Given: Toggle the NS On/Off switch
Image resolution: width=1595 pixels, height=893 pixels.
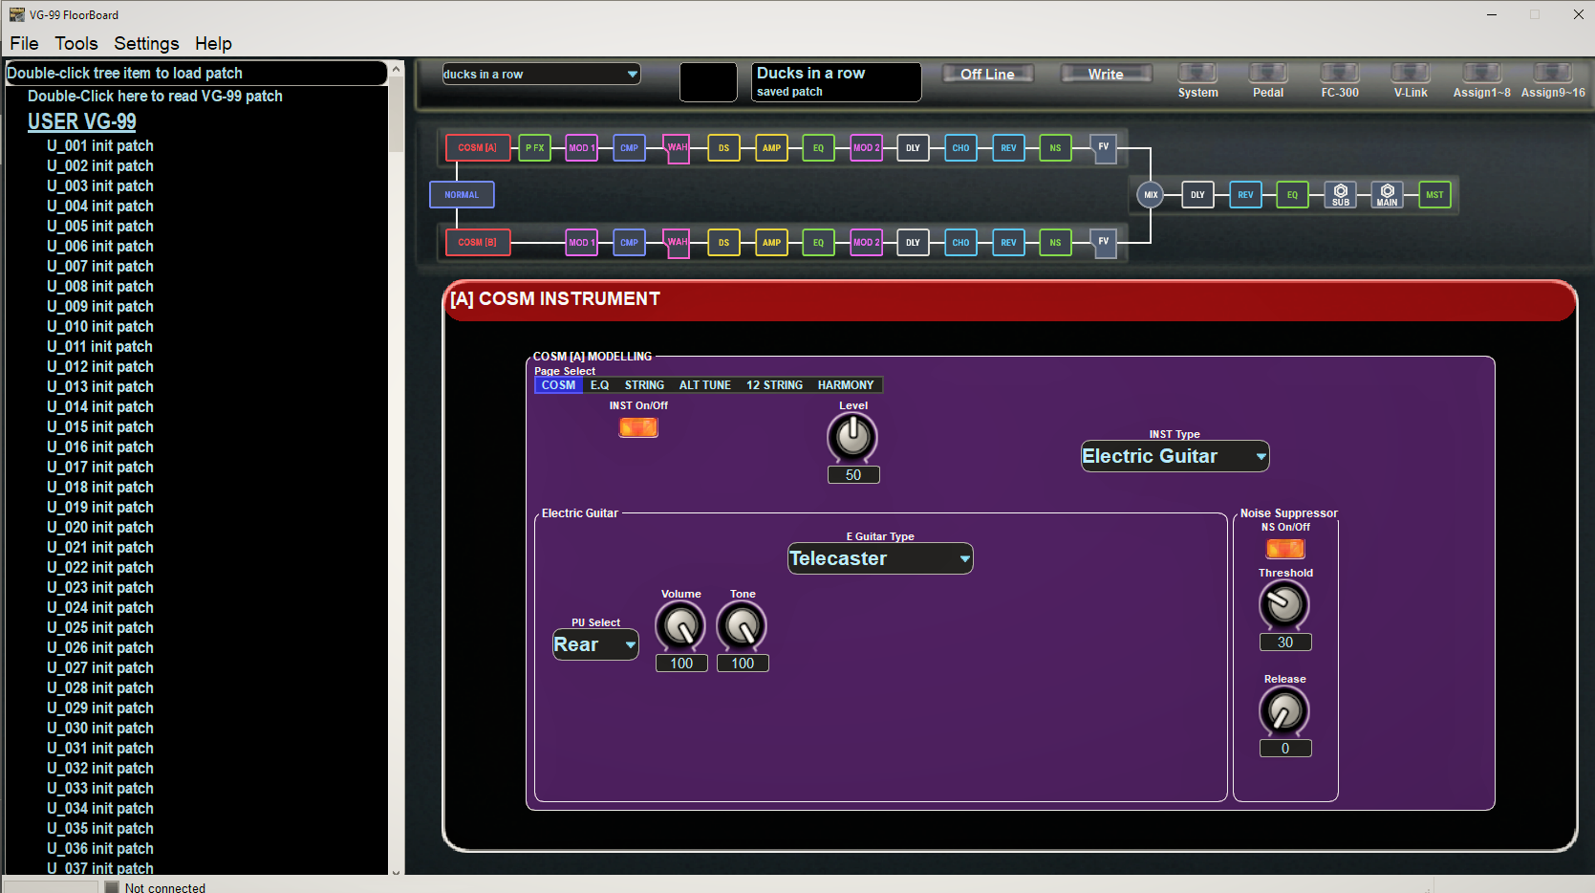Looking at the screenshot, I should click(x=1285, y=549).
